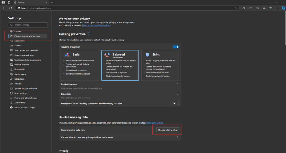286x153 pixels.
Task: Choose the Basic tracking prevention card
Action: 80,65
